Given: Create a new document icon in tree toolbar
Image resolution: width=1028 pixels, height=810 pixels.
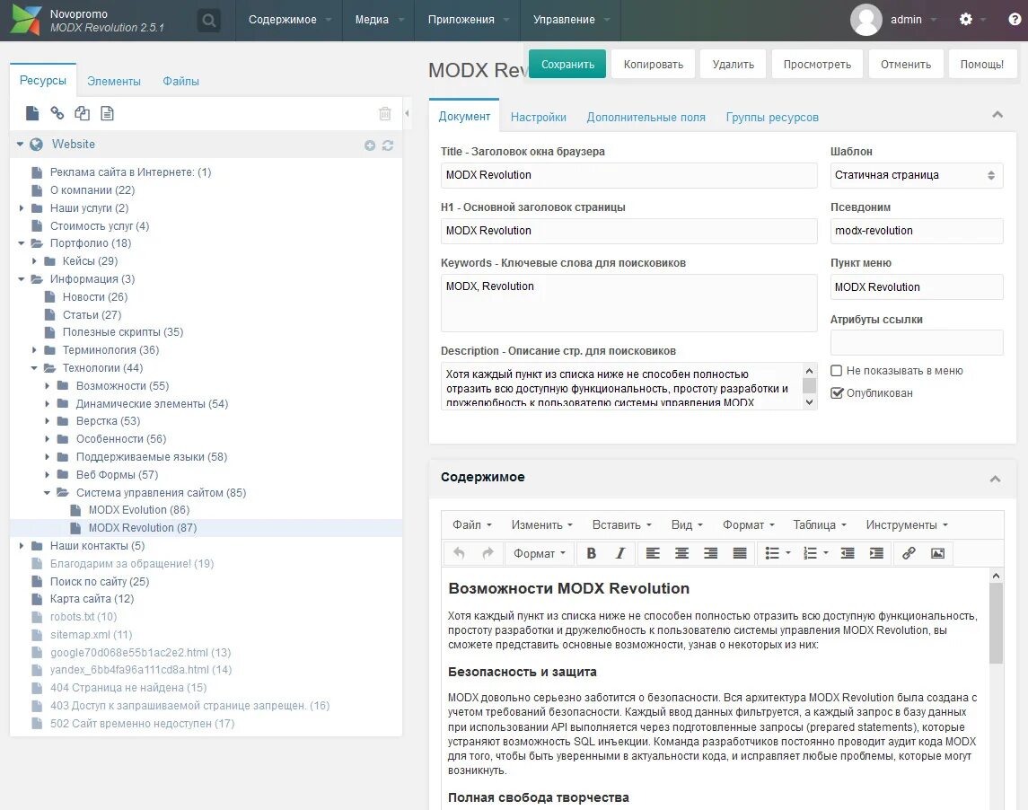Looking at the screenshot, I should (32, 113).
